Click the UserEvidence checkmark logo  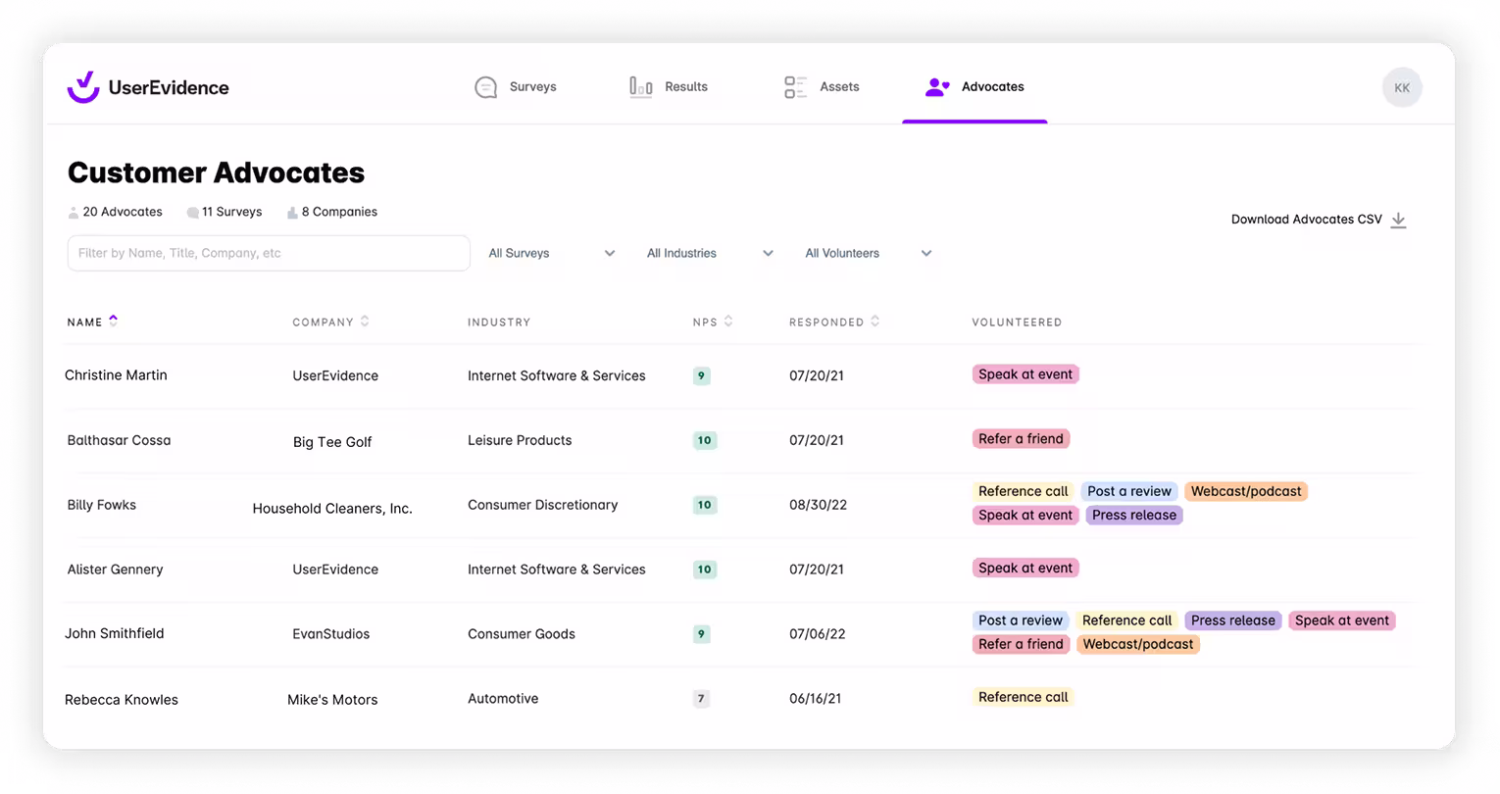click(83, 86)
